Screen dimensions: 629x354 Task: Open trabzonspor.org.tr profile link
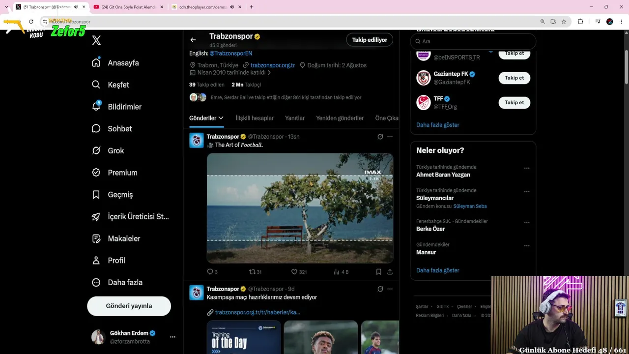click(x=273, y=65)
